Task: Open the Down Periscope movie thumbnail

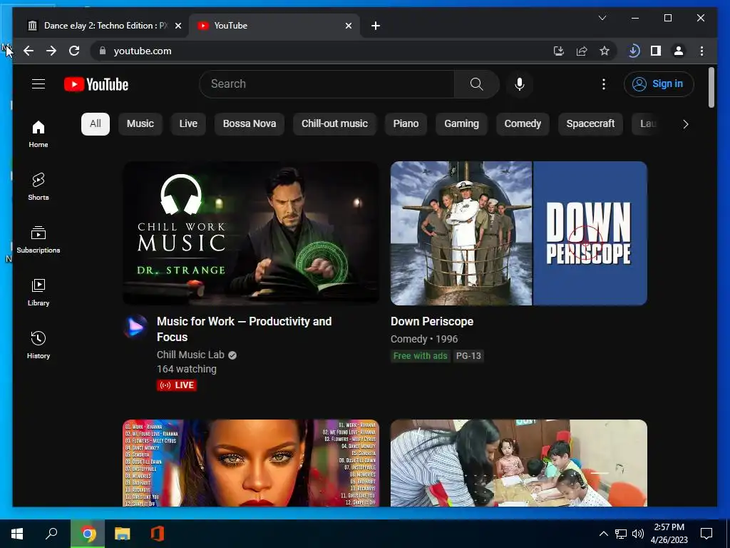Action: [519, 233]
